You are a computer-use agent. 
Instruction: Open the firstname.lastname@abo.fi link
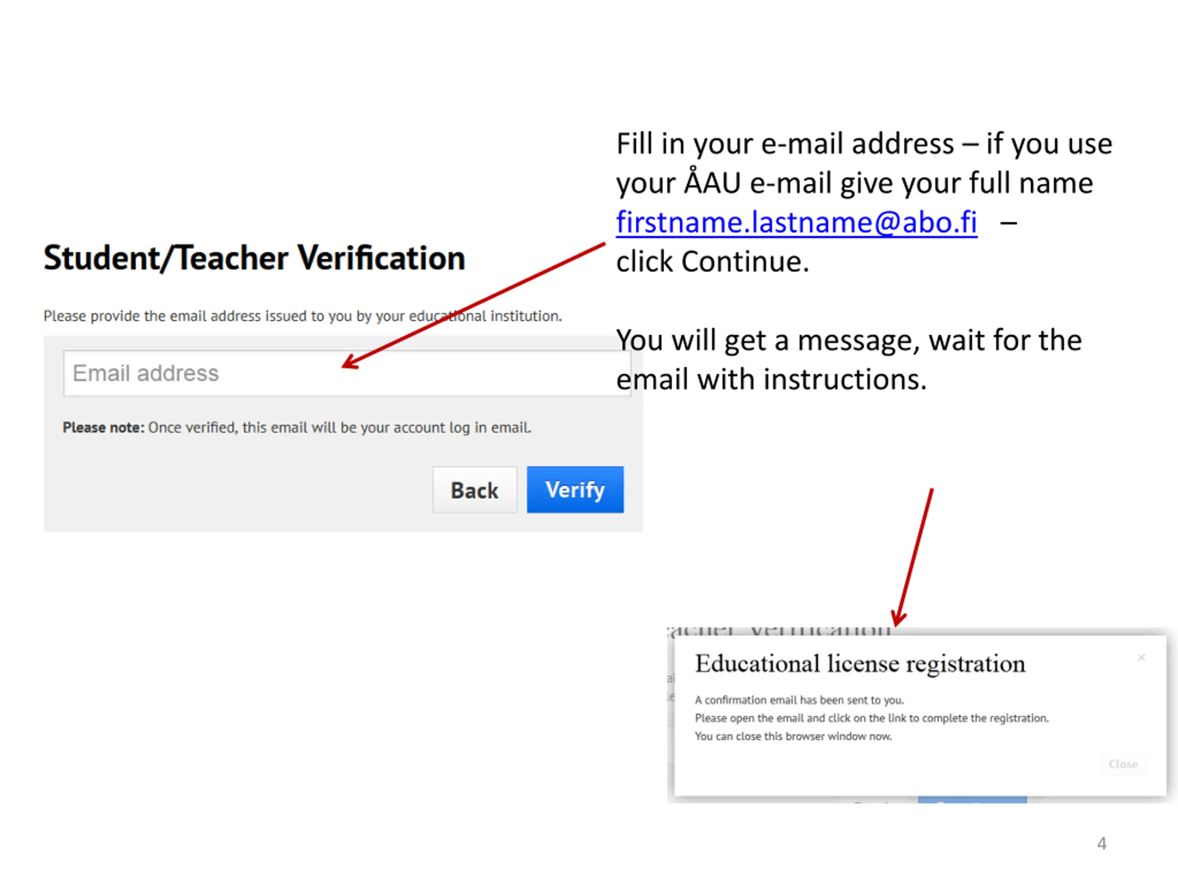(x=796, y=221)
